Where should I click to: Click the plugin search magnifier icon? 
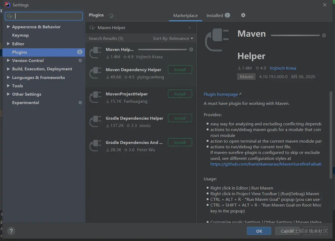(x=92, y=28)
